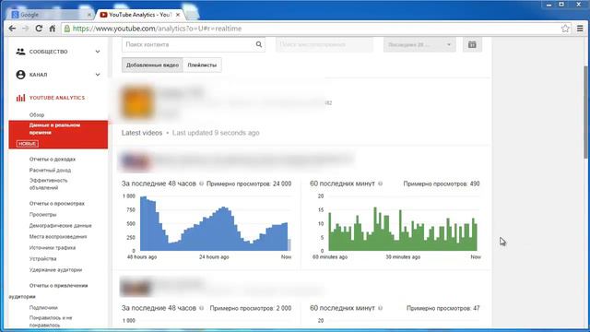Open the Подписчики report
The height and width of the screenshot is (332, 590).
[43, 307]
